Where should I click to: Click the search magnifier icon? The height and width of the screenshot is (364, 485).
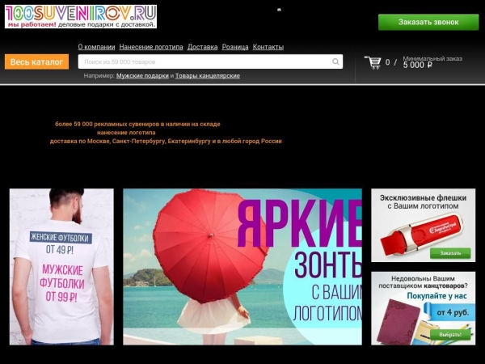point(335,61)
